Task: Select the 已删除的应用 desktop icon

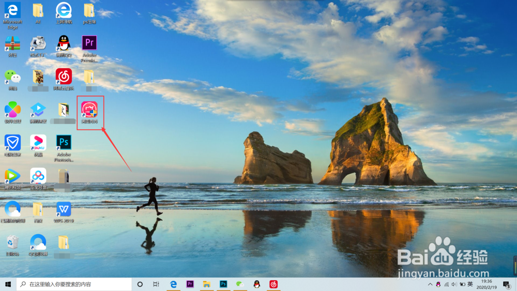Action: click(x=12, y=212)
